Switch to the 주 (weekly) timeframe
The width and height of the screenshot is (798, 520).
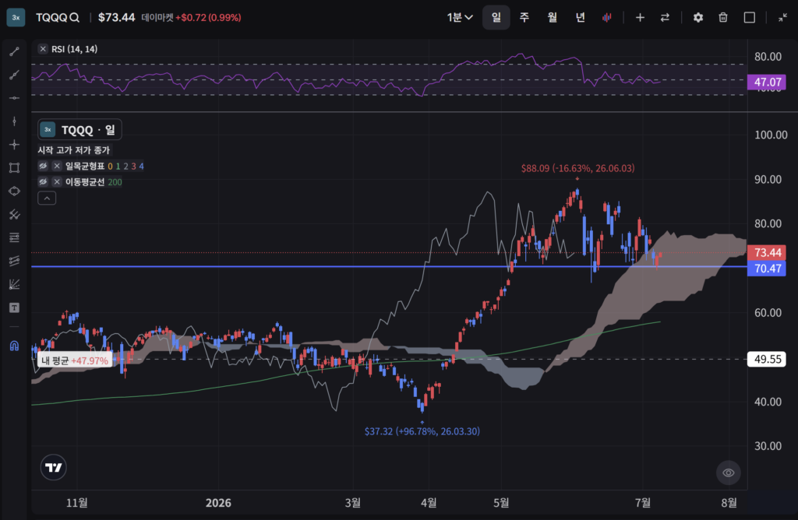(x=524, y=17)
